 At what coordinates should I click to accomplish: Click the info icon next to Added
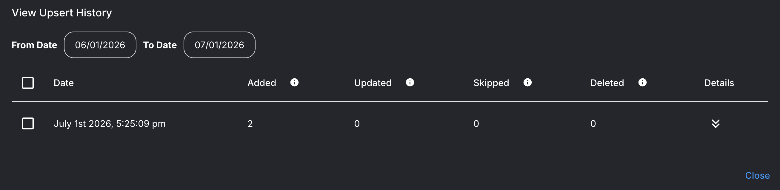click(x=294, y=82)
